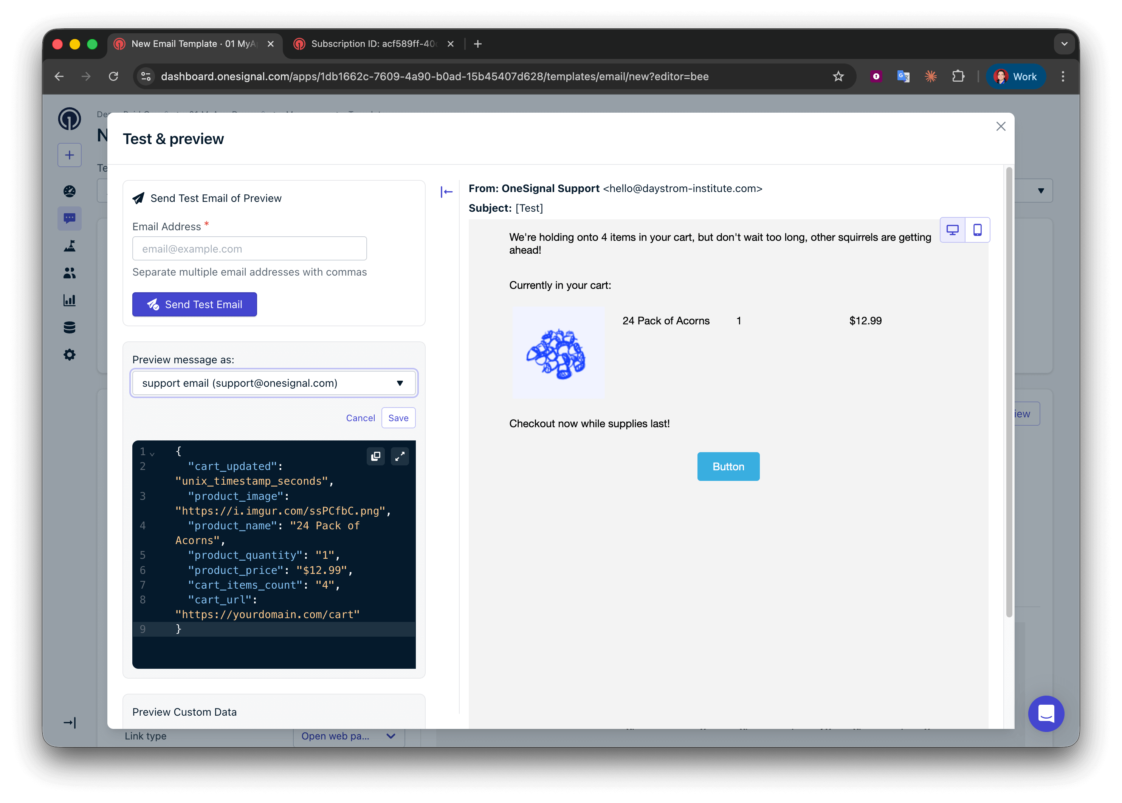Collapse the left test panel
This screenshot has height=803, width=1122.
point(446,192)
